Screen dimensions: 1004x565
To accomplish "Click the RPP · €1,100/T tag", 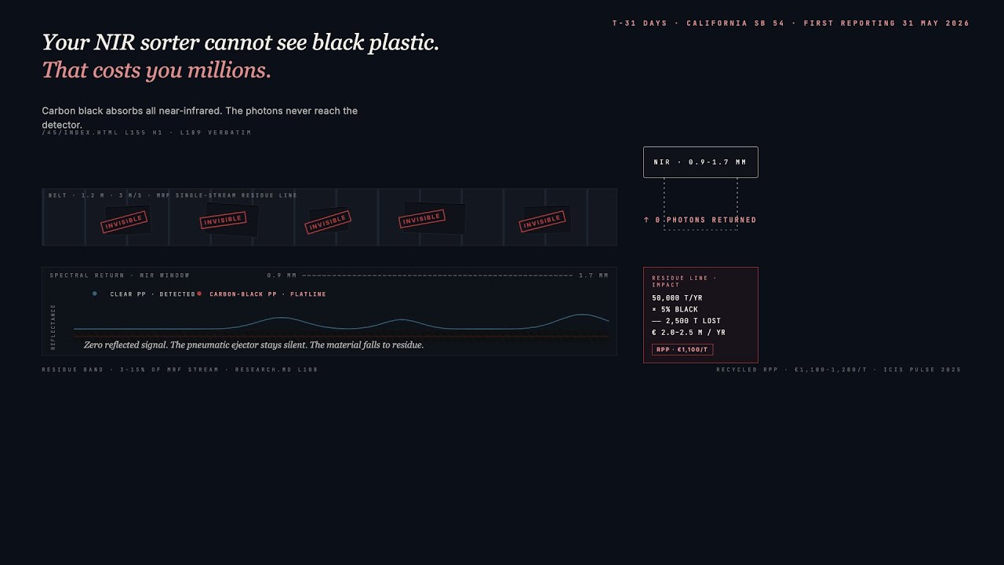I will coord(682,349).
